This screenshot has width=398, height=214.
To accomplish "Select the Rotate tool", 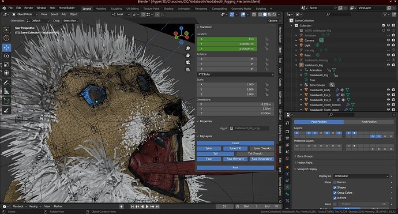I will click(6, 56).
